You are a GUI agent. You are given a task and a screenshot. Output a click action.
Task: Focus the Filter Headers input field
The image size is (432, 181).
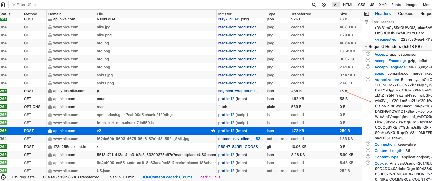coord(398,22)
